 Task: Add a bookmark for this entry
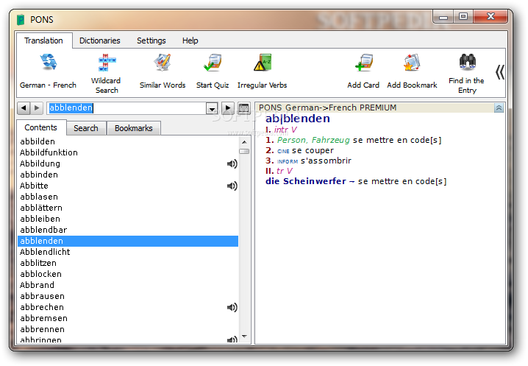(412, 71)
